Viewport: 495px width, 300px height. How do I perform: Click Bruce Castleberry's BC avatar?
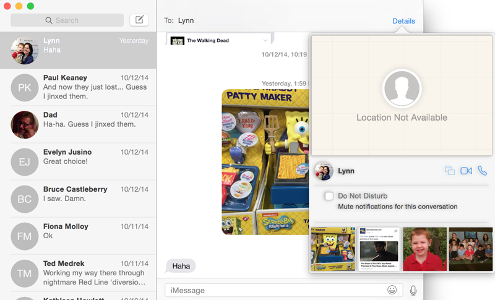(25, 199)
